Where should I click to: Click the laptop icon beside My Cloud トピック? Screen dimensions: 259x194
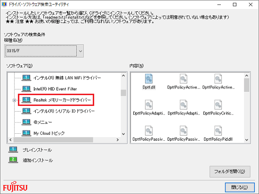point(26,133)
